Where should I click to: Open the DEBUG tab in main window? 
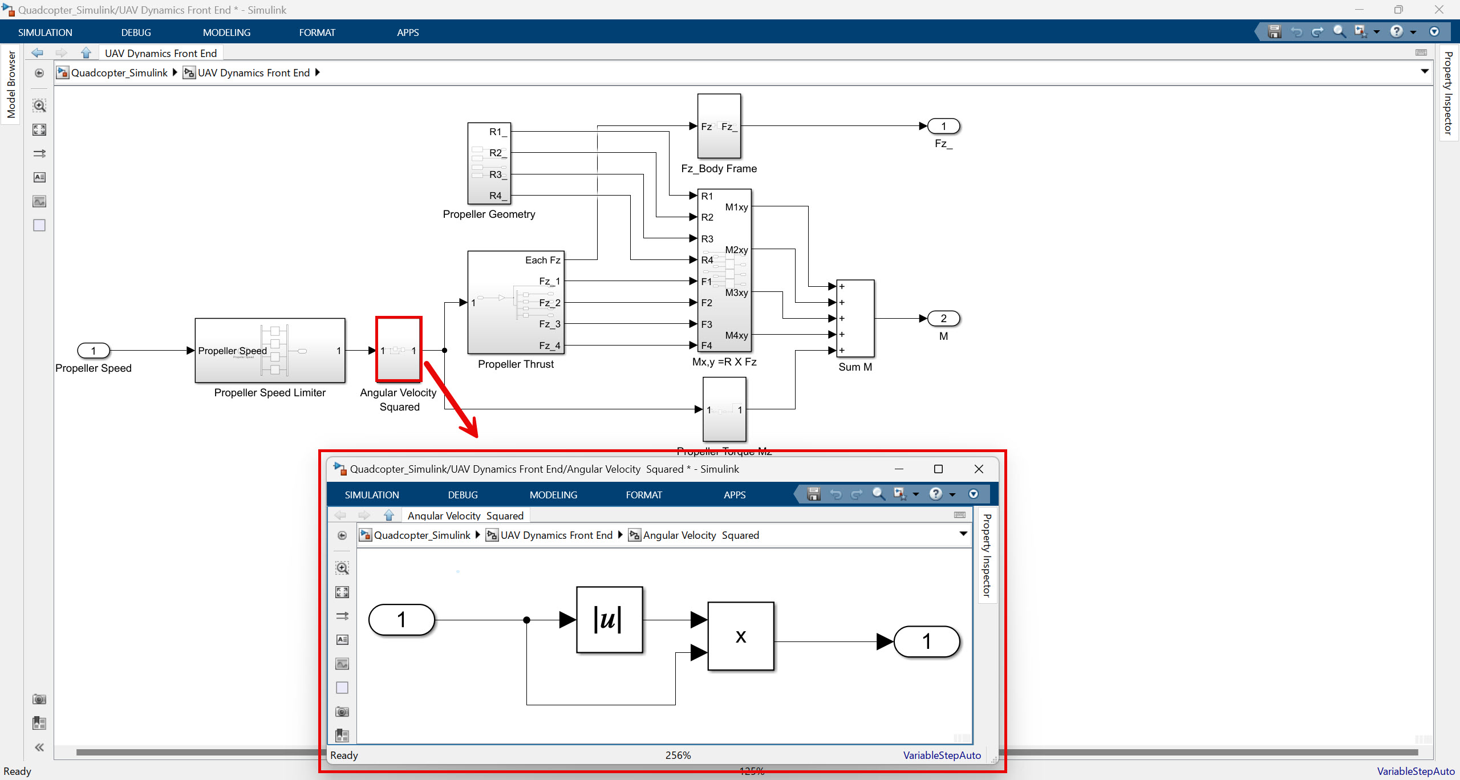pos(136,32)
